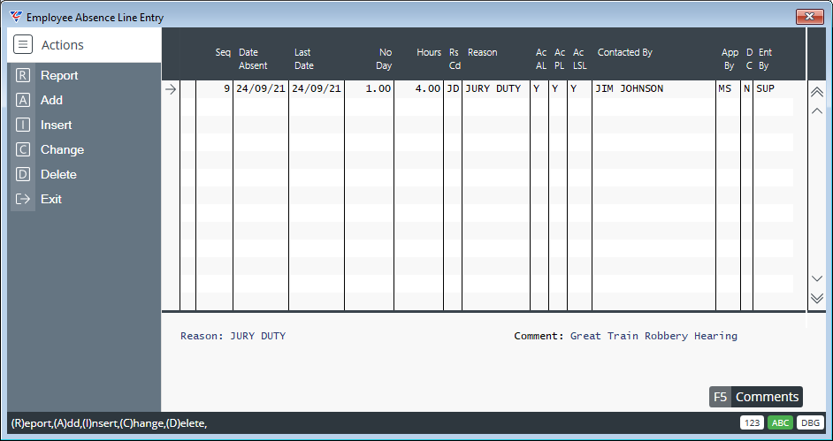Click the Ac PL column header
This screenshot has height=441, width=833.
pyautogui.click(x=560, y=59)
